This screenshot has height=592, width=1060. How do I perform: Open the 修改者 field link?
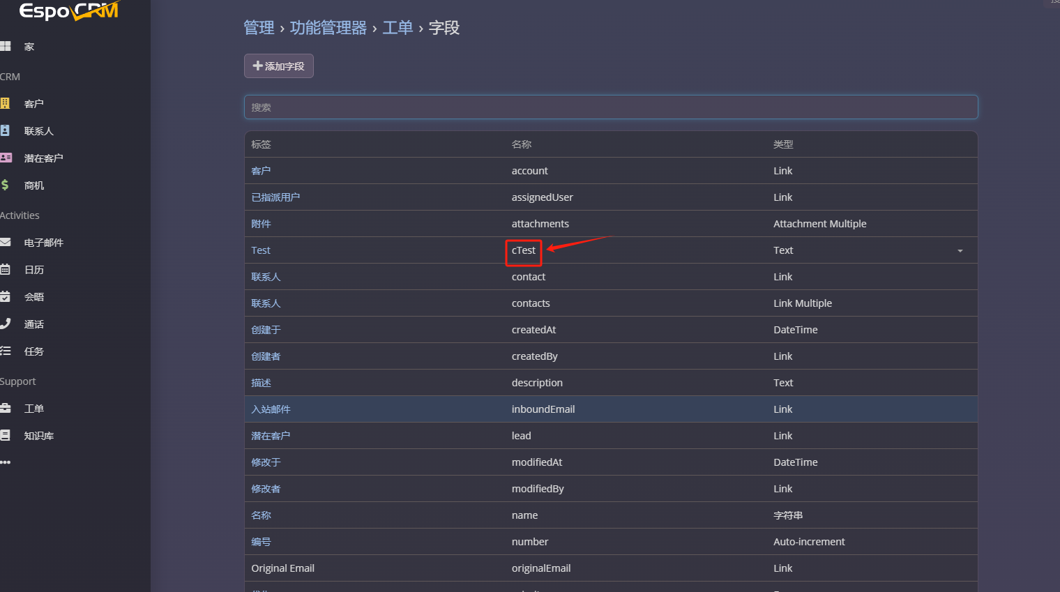266,489
